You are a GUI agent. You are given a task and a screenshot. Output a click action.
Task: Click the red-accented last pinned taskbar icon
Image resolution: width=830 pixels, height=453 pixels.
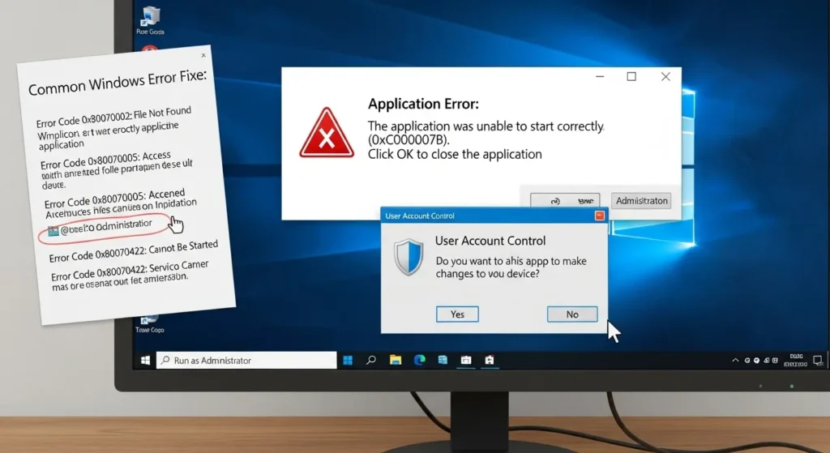(x=490, y=361)
